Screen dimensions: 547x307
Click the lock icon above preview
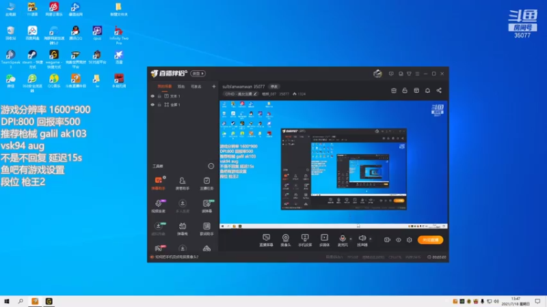click(x=405, y=91)
